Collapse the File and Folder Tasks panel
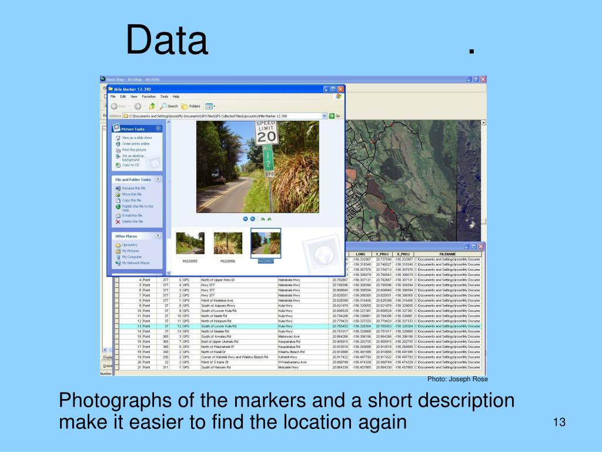This screenshot has width=602, height=452. click(x=158, y=179)
